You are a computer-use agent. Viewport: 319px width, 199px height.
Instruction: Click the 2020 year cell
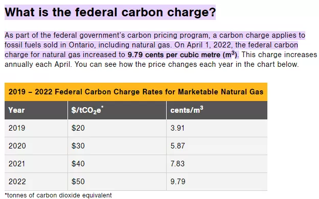tap(36, 146)
